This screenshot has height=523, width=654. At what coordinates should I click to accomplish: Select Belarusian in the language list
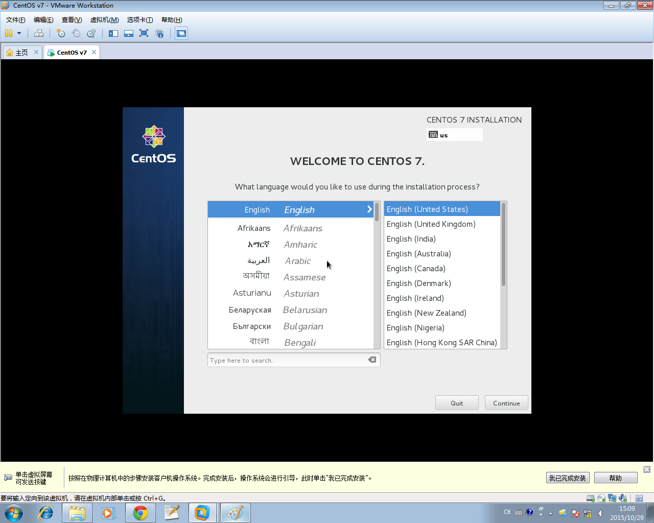coord(291,310)
